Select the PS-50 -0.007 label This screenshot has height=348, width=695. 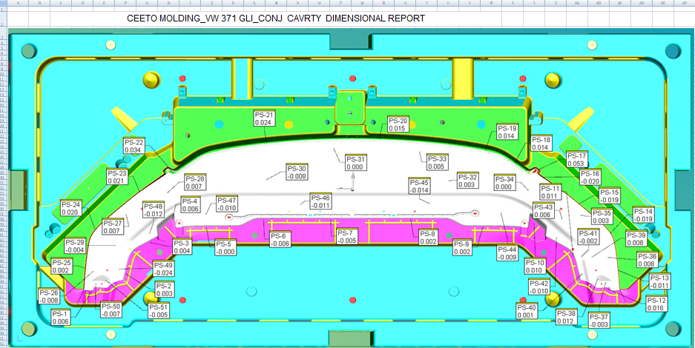(x=111, y=310)
